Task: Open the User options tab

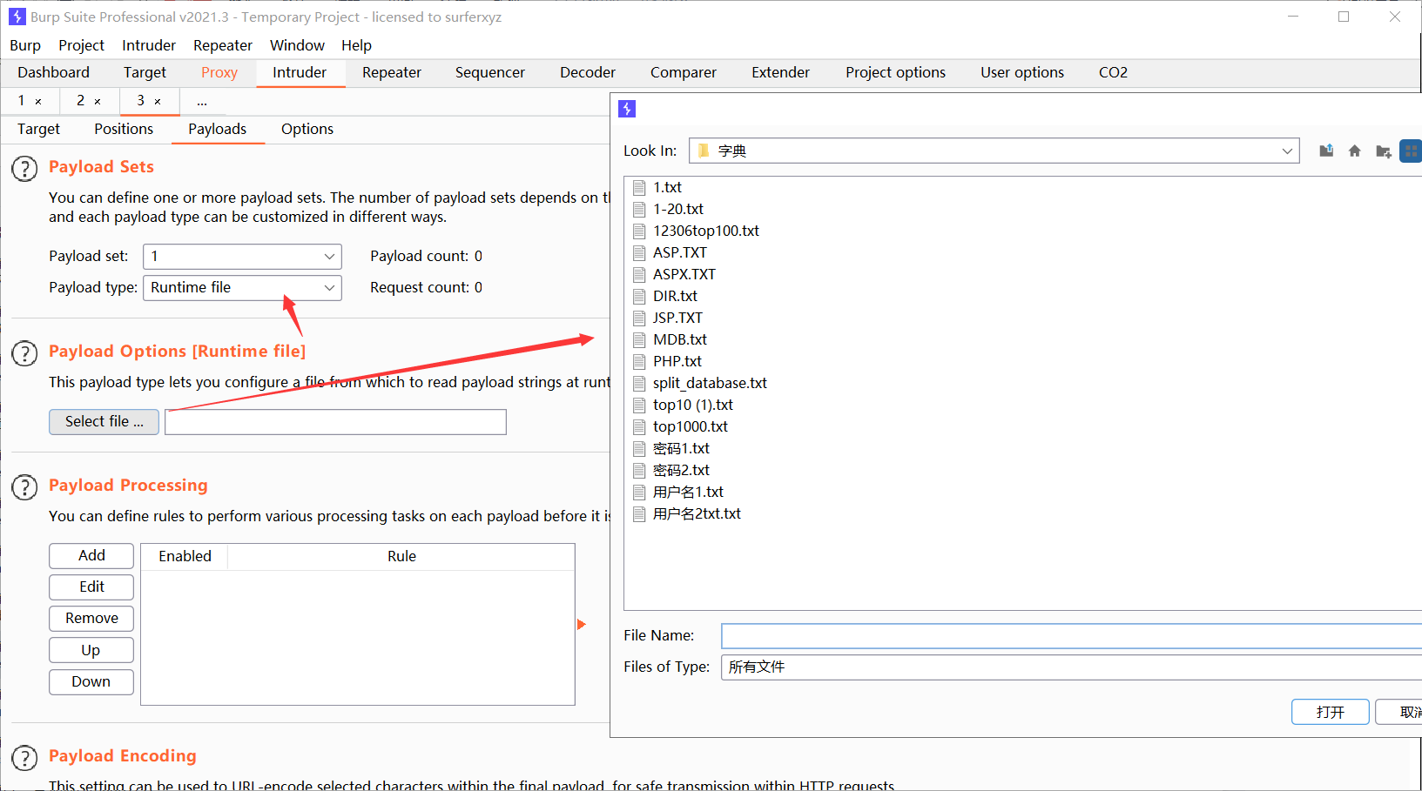Action: (1022, 72)
